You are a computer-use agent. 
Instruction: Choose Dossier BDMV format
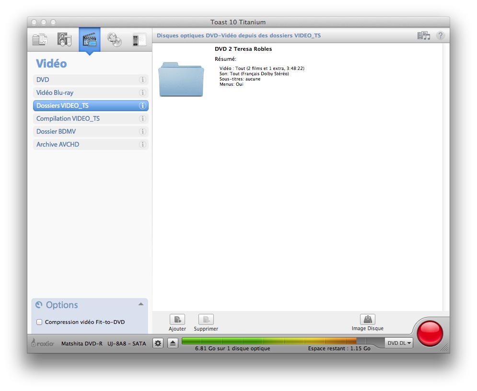(91, 131)
